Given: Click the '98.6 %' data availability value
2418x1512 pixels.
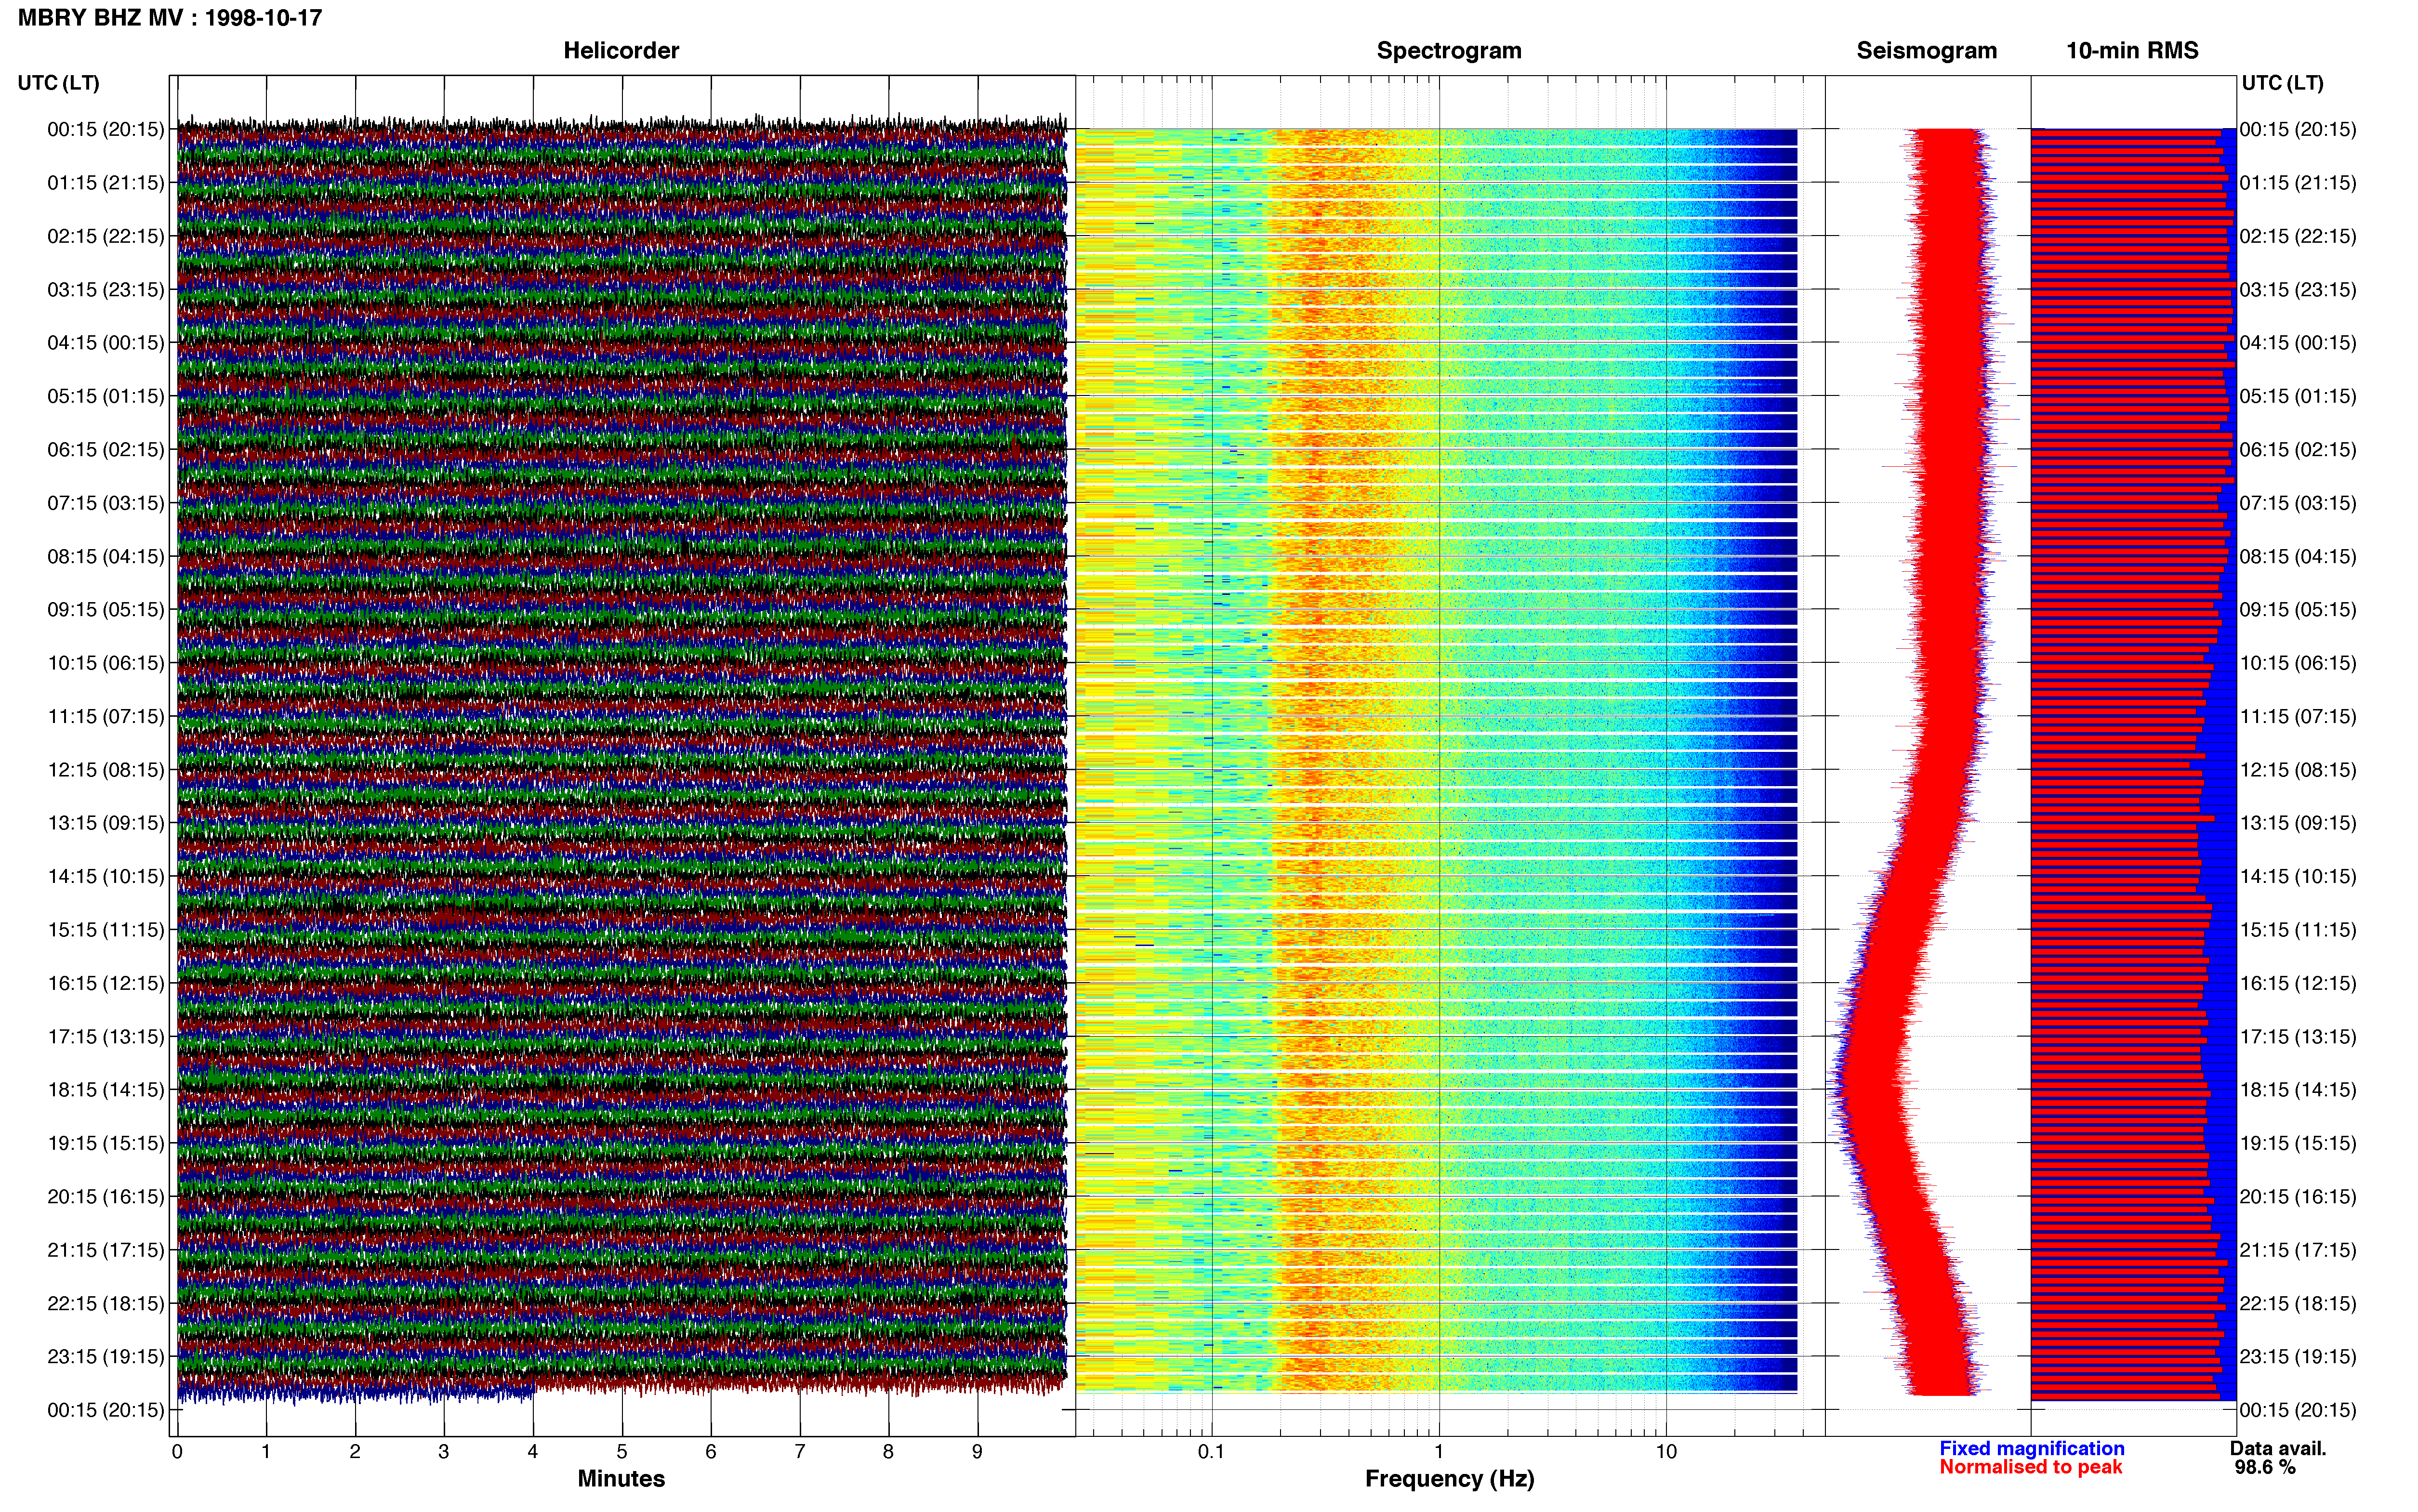Looking at the screenshot, I should click(x=2265, y=1467).
